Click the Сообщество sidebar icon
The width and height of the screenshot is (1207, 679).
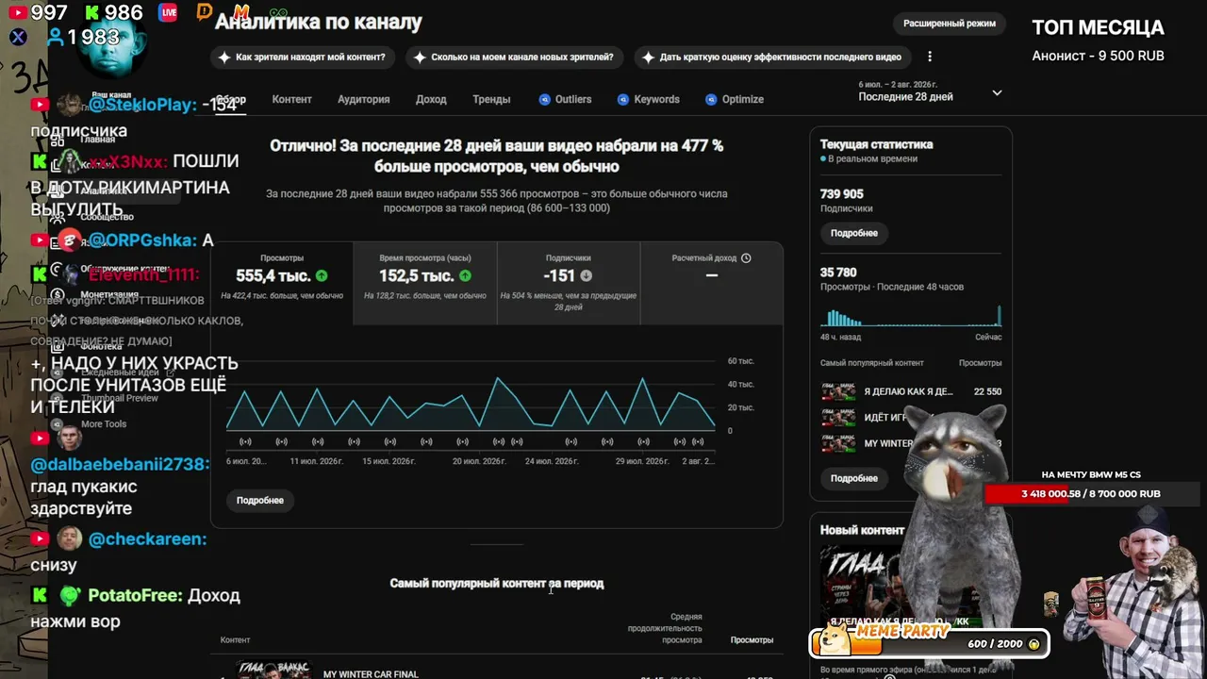click(x=58, y=217)
